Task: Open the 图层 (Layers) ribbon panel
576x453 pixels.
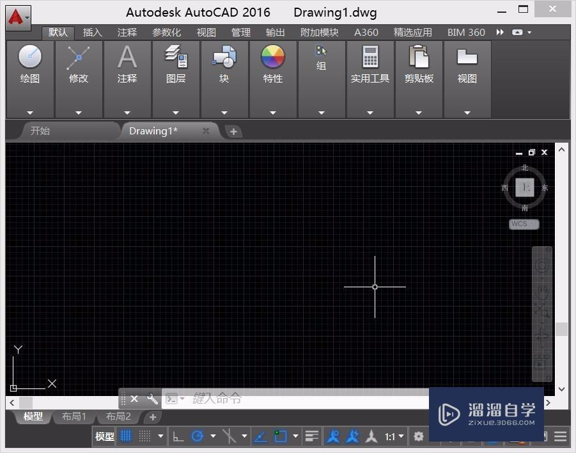Action: pyautogui.click(x=176, y=79)
